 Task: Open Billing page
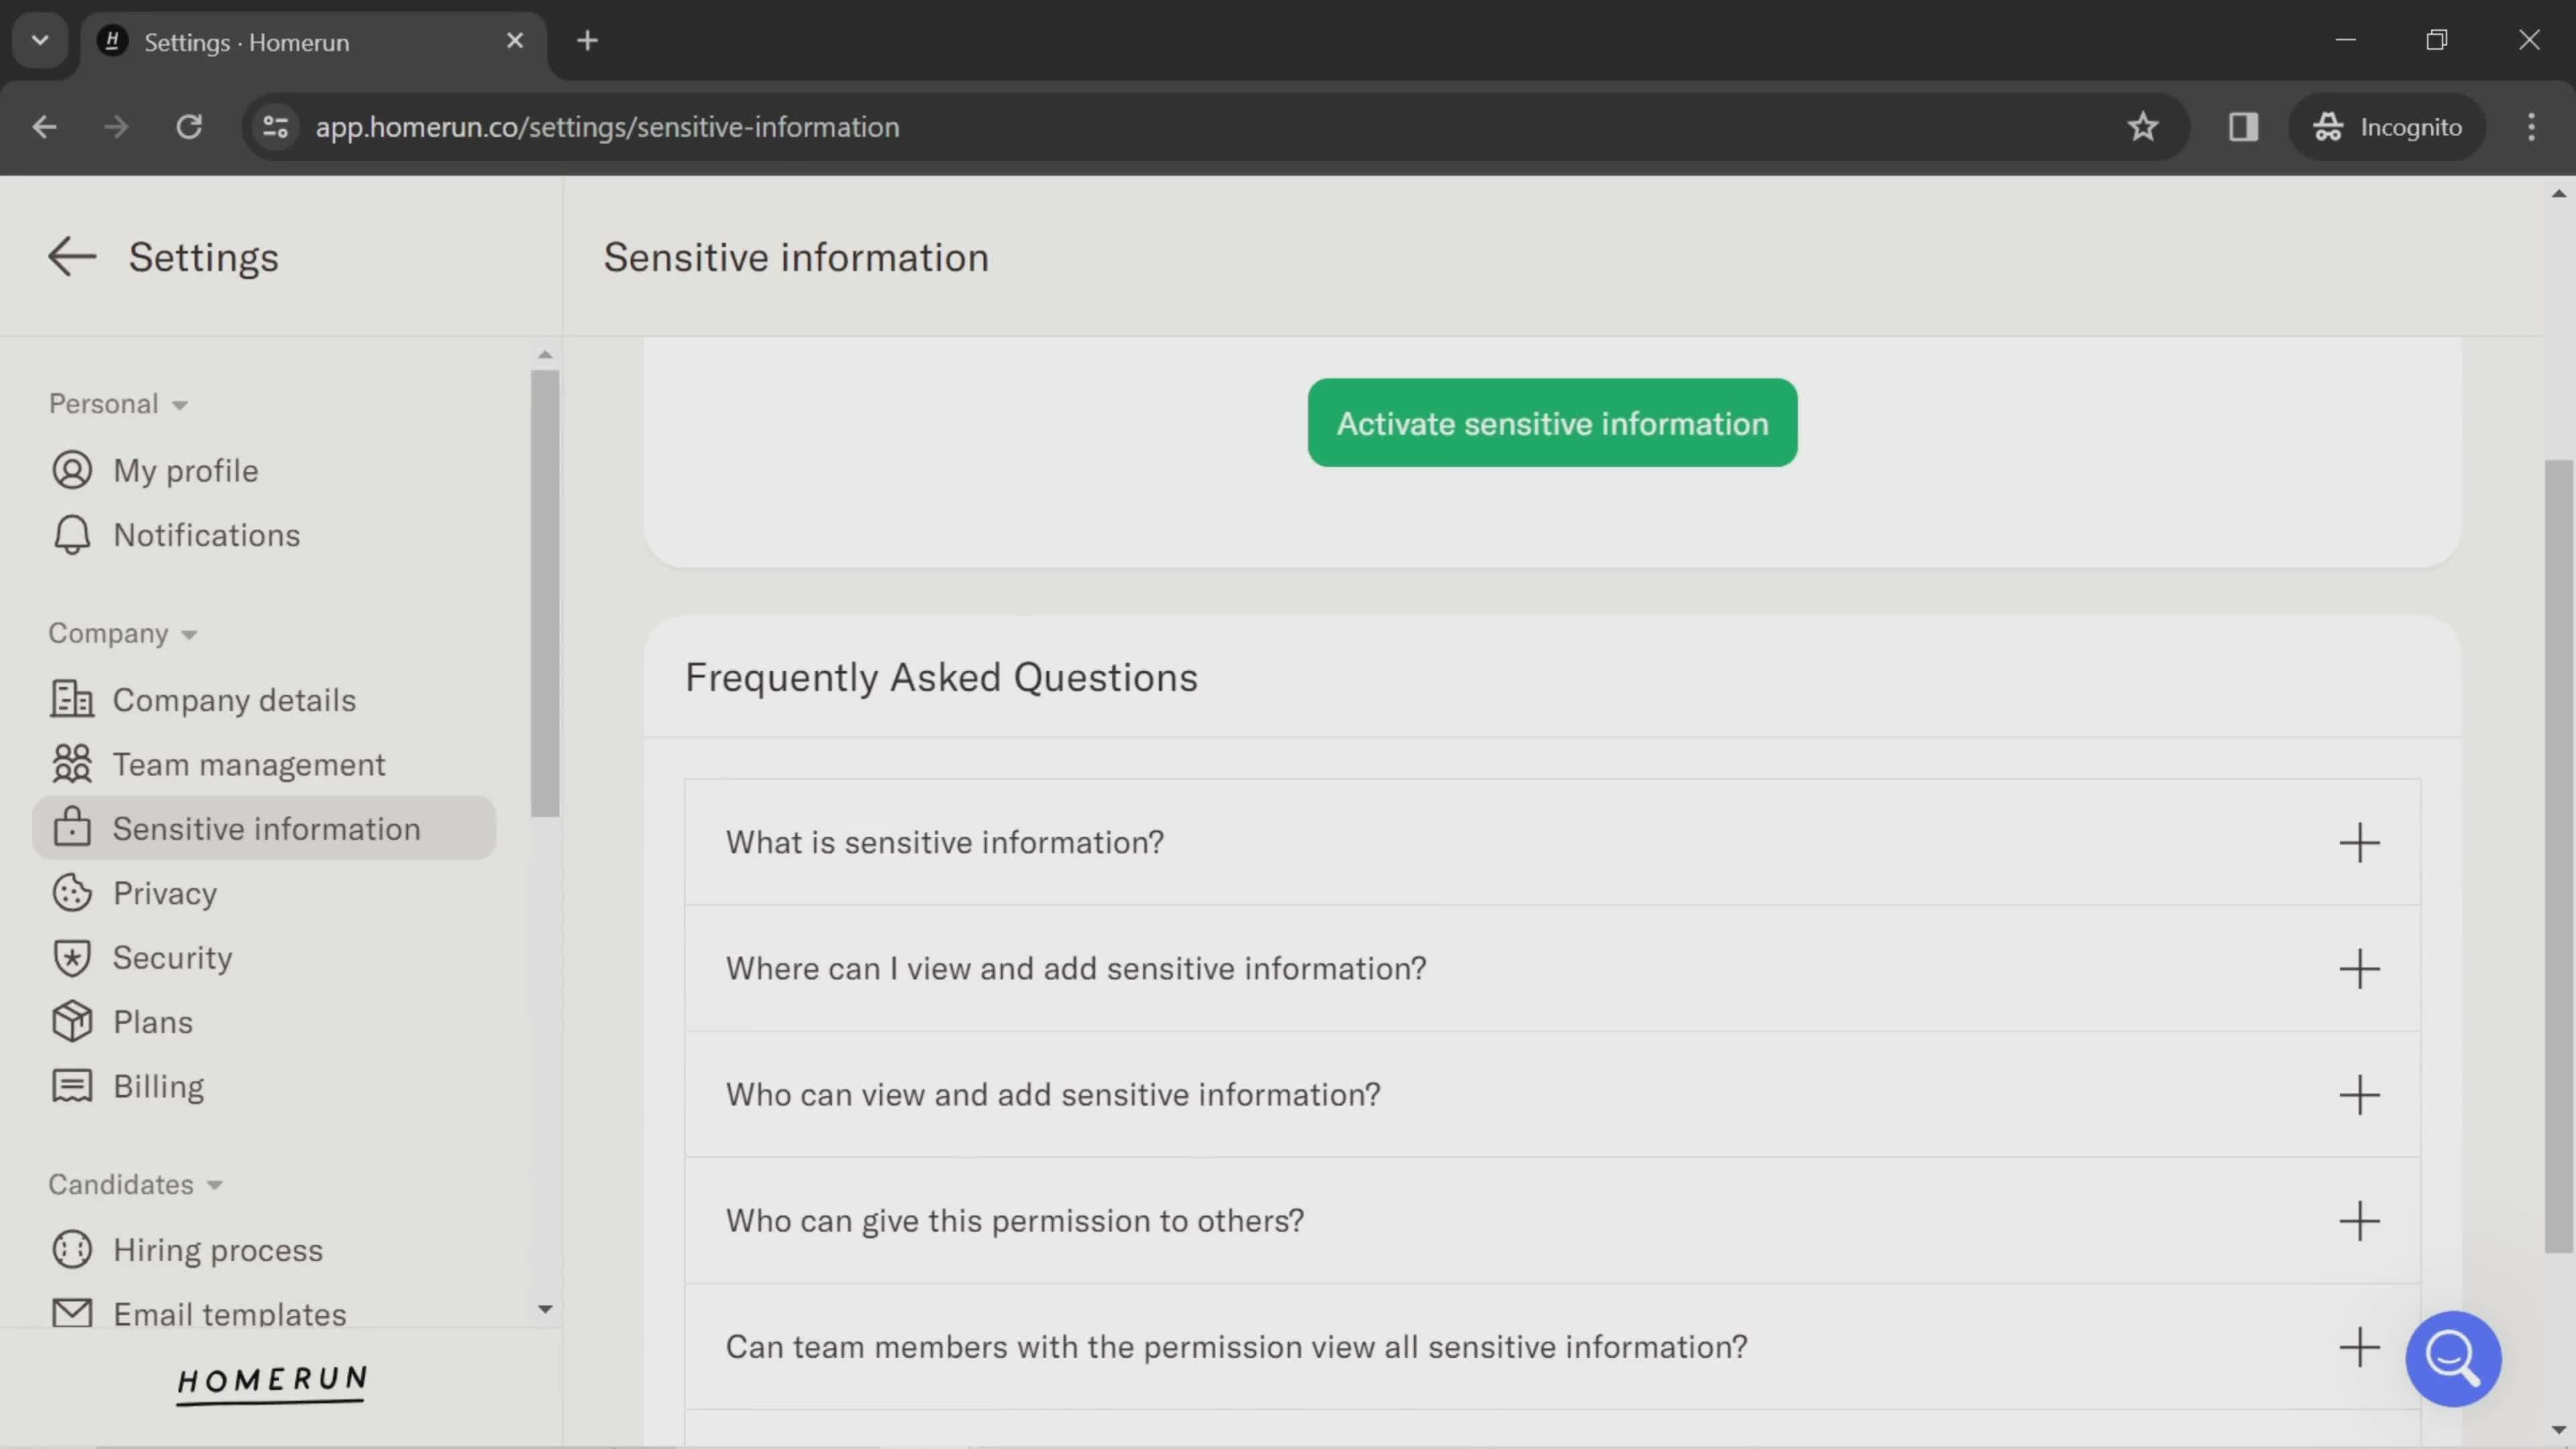pos(159,1086)
